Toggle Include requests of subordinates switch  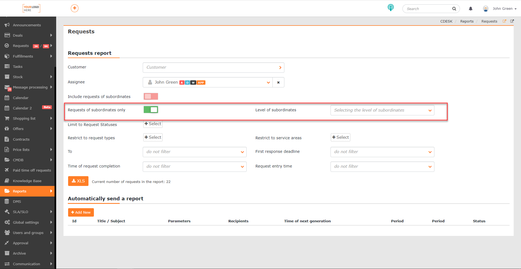[x=151, y=96]
